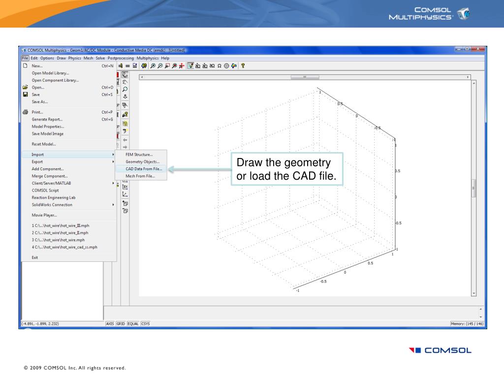Toggle the CSYS status bar button
The image size is (504, 378).
pos(146,324)
